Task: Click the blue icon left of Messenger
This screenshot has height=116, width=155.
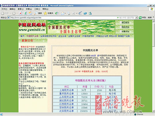Action: coord(85,13)
